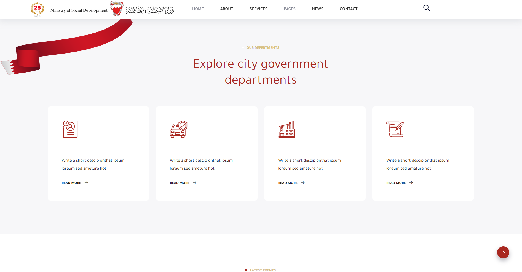Open the ABOUT menu item
Image resolution: width=522 pixels, height=272 pixels.
pos(227,9)
